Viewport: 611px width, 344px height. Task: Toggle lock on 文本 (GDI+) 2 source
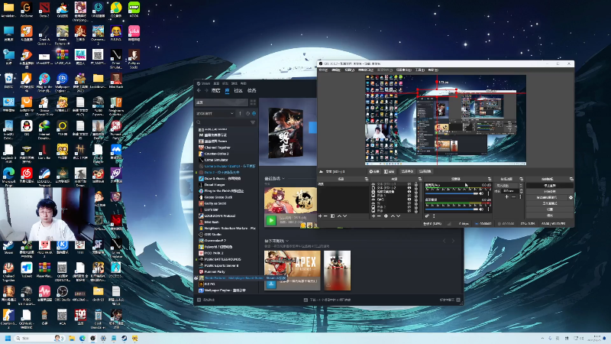(415, 188)
